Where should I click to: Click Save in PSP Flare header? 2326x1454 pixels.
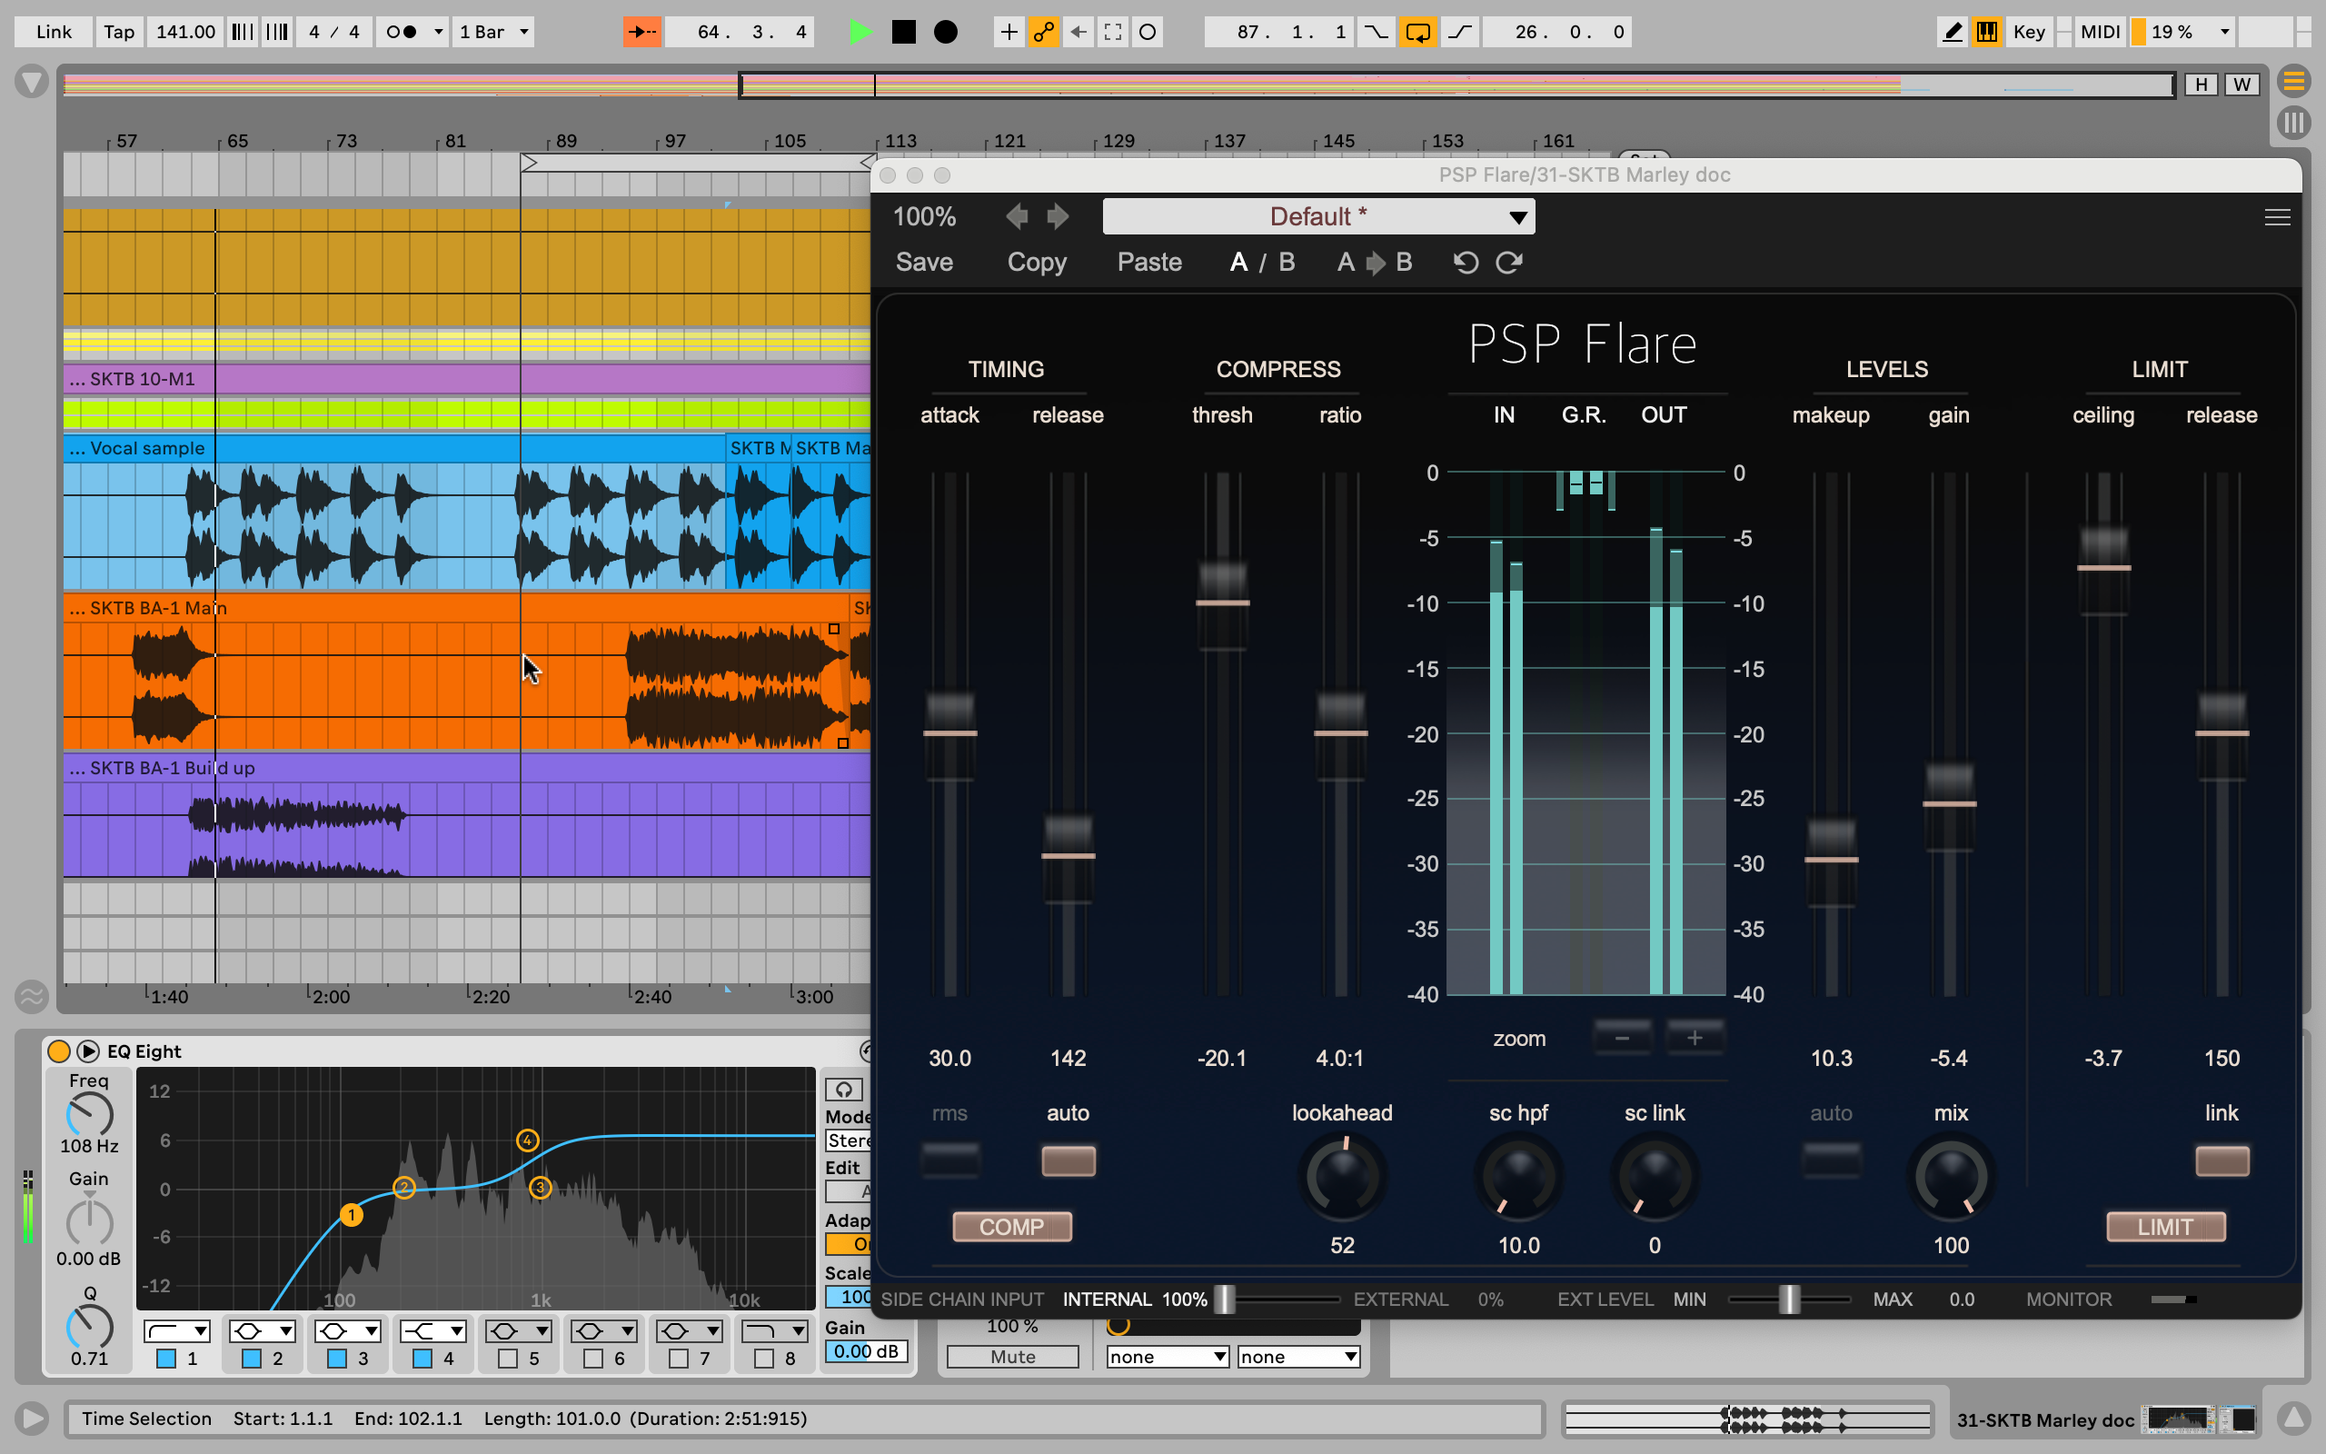coord(924,263)
